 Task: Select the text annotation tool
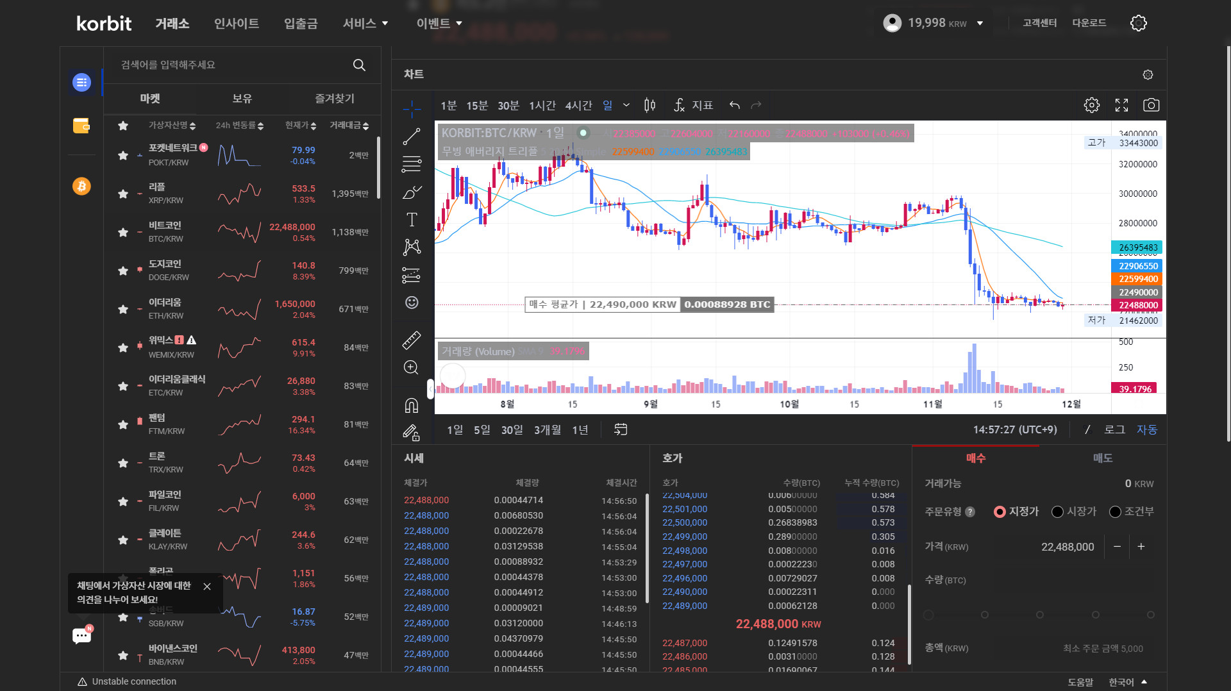click(x=412, y=220)
